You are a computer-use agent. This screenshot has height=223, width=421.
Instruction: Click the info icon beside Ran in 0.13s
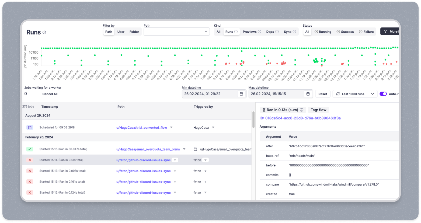click(x=302, y=110)
